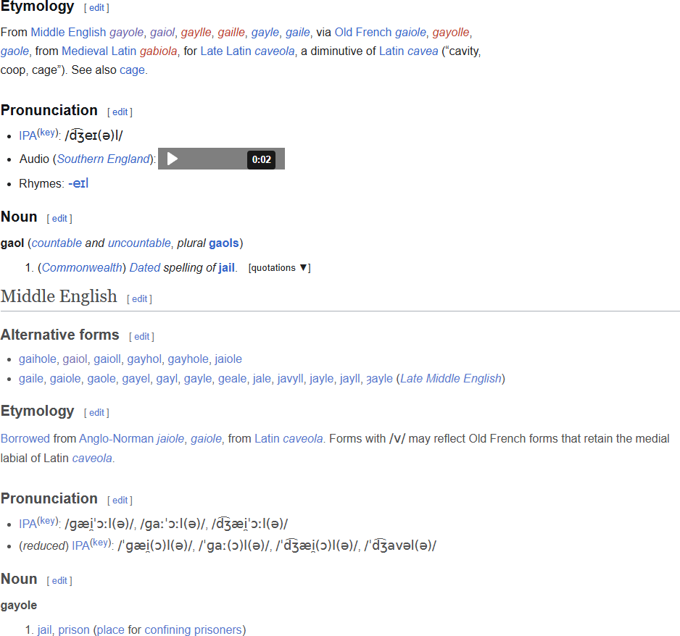Screen dimensions: 680x636
Task: Open the Southern England link
Action: coord(103,159)
